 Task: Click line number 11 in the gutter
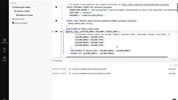(61, 32)
